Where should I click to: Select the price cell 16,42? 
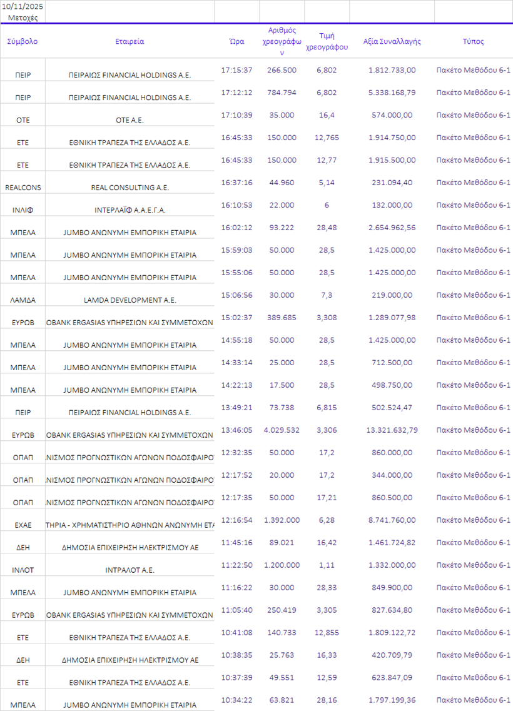point(327,542)
